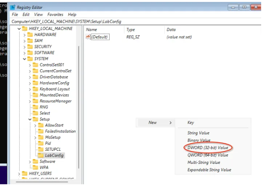The width and height of the screenshot is (265, 185).
Task: Click the RNG folder icon
Action: pyautogui.click(x=36, y=107)
